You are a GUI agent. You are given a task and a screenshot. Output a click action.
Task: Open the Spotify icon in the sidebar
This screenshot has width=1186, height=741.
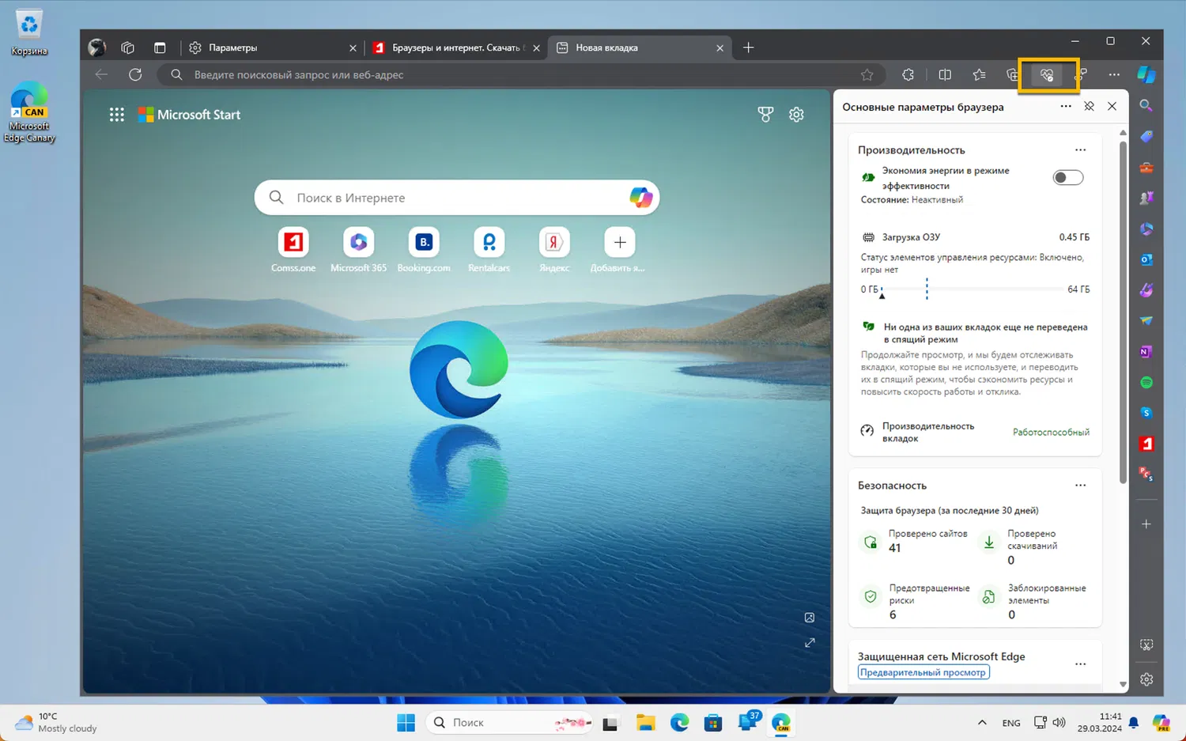[1146, 383]
